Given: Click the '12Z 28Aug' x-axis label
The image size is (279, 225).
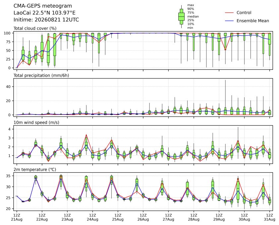Looking at the screenshot, I should 194,217.
